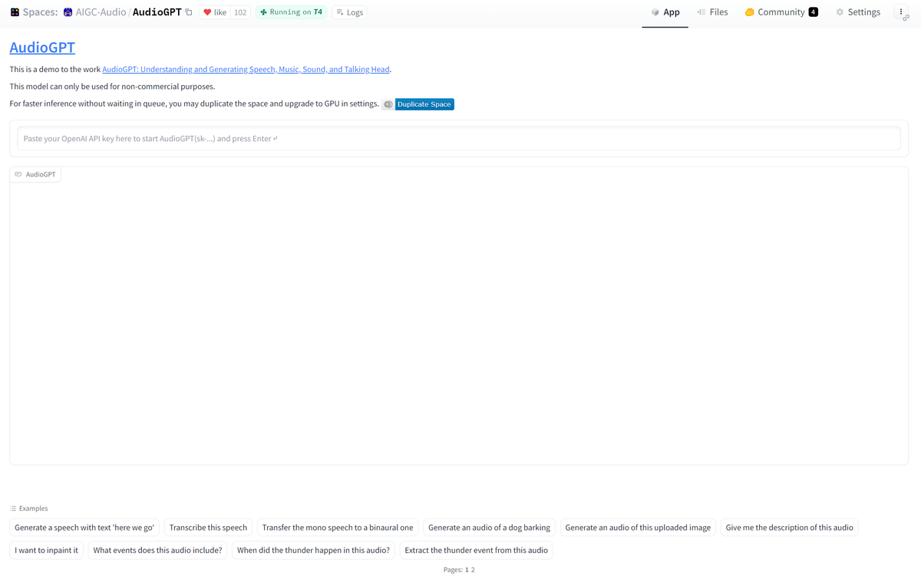The image size is (921, 582).
Task: Go to examples page 2
Action: click(x=473, y=570)
